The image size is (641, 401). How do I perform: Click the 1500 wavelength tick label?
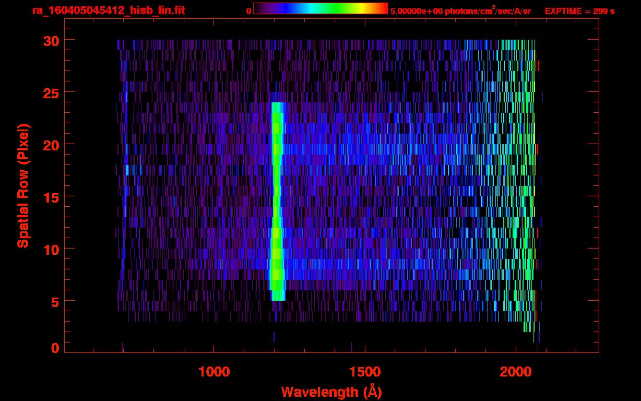coord(365,372)
